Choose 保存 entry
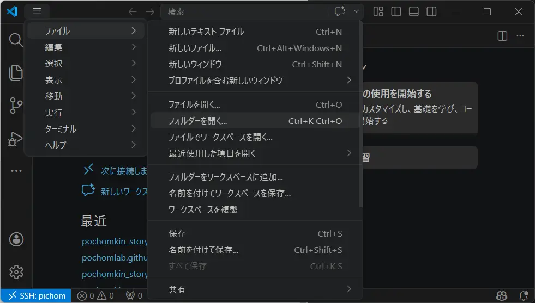The width and height of the screenshot is (535, 303). (x=255, y=233)
